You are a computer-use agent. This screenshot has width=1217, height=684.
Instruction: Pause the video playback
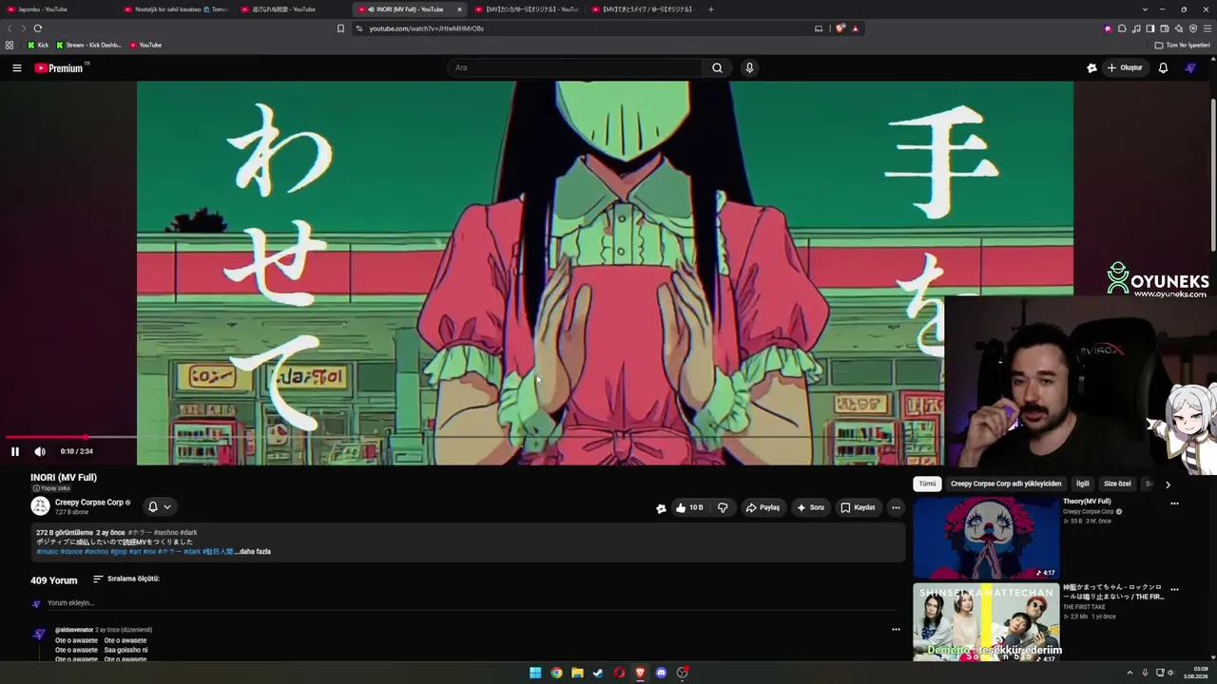[x=14, y=451]
